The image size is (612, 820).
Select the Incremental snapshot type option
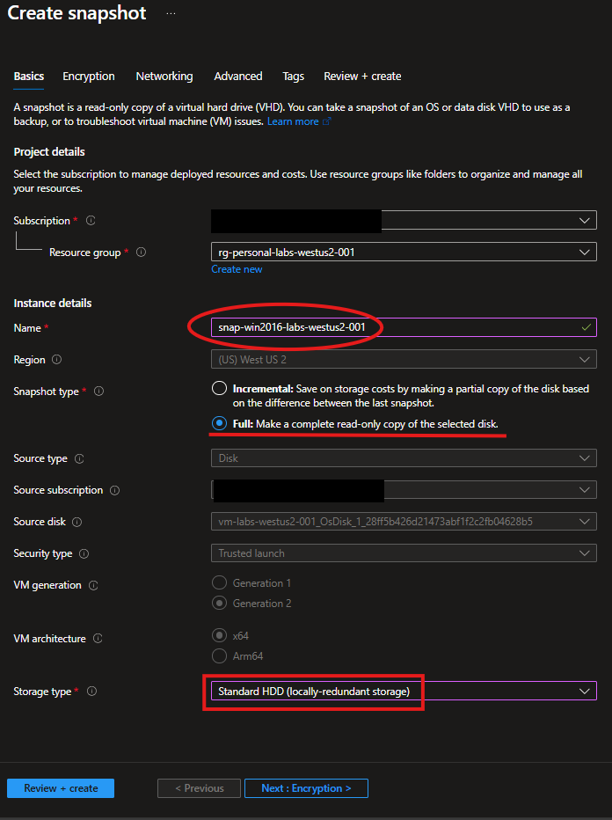click(x=219, y=388)
